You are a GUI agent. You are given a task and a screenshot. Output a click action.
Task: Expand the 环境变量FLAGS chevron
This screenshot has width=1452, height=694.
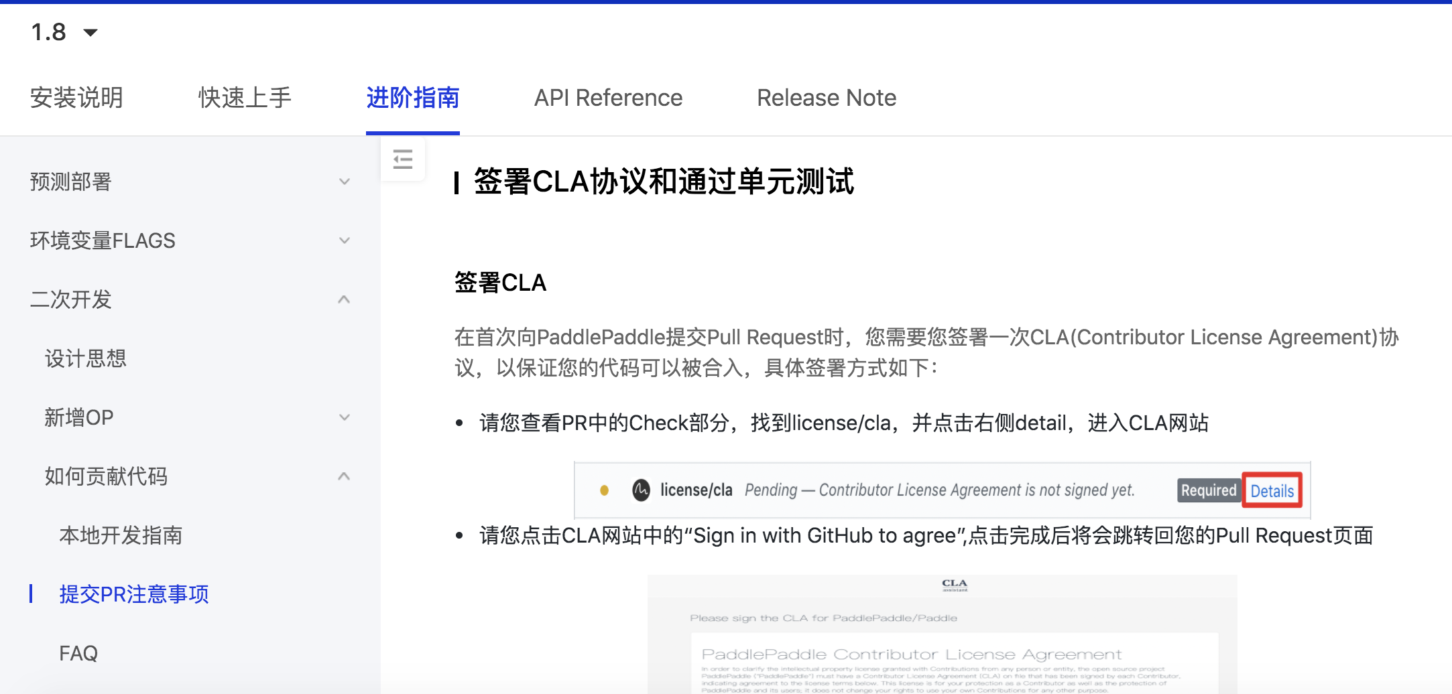point(345,240)
